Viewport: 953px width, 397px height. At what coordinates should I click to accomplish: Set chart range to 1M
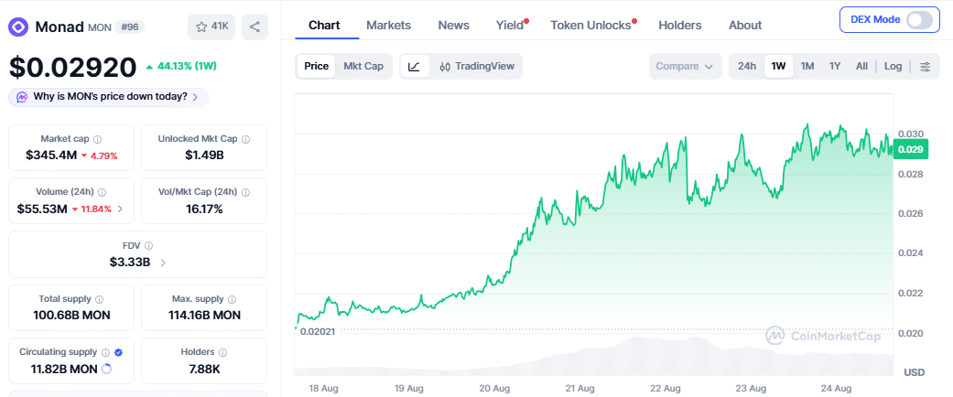[807, 66]
